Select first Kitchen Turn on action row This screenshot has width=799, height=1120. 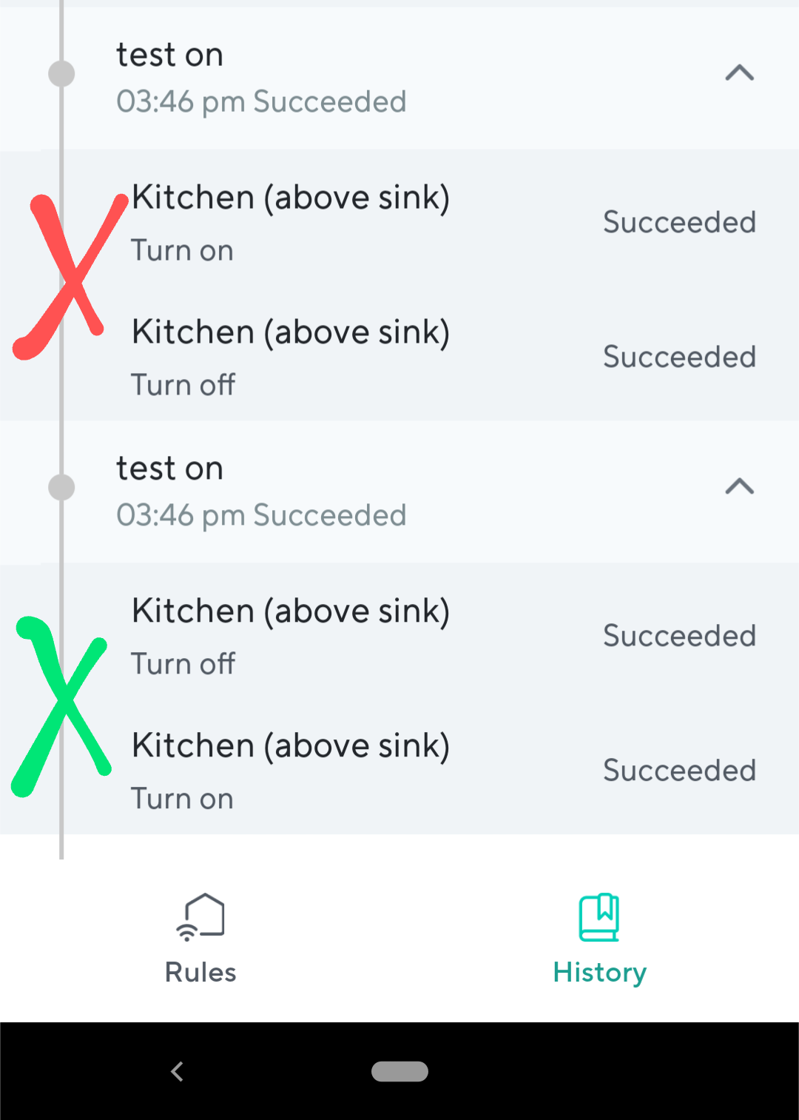[399, 223]
